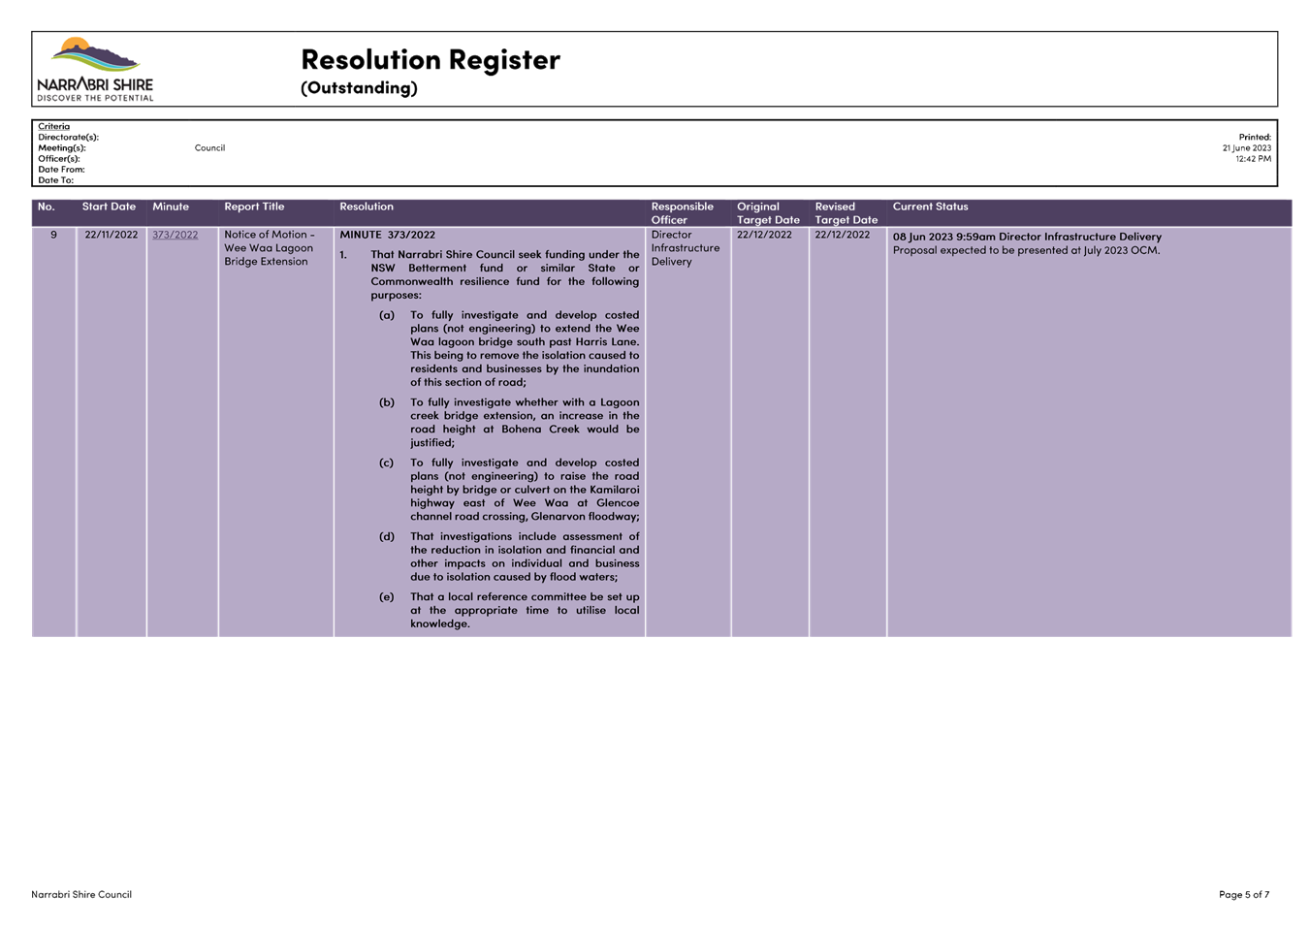Click the Narrabri Shire Council footer text

click(81, 894)
